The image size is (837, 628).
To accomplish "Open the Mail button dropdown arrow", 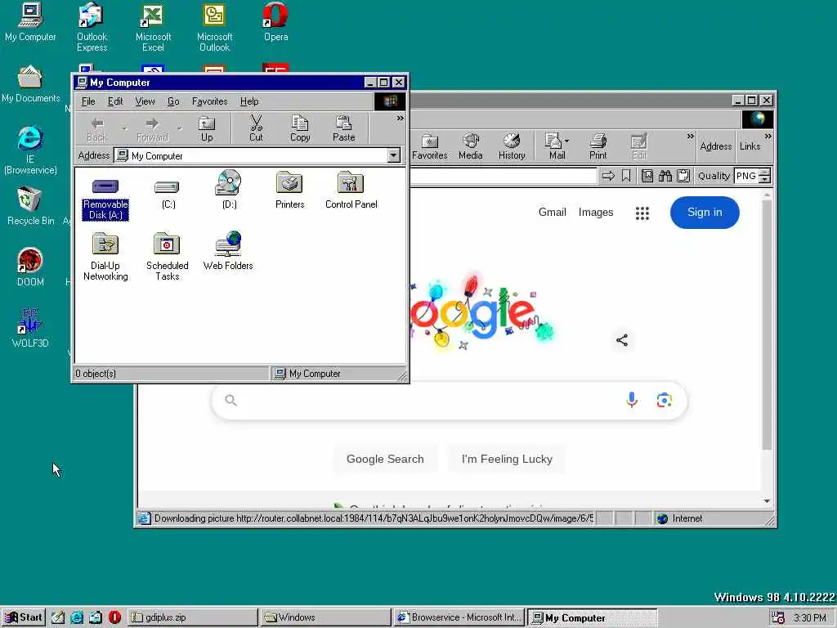I will click(567, 141).
